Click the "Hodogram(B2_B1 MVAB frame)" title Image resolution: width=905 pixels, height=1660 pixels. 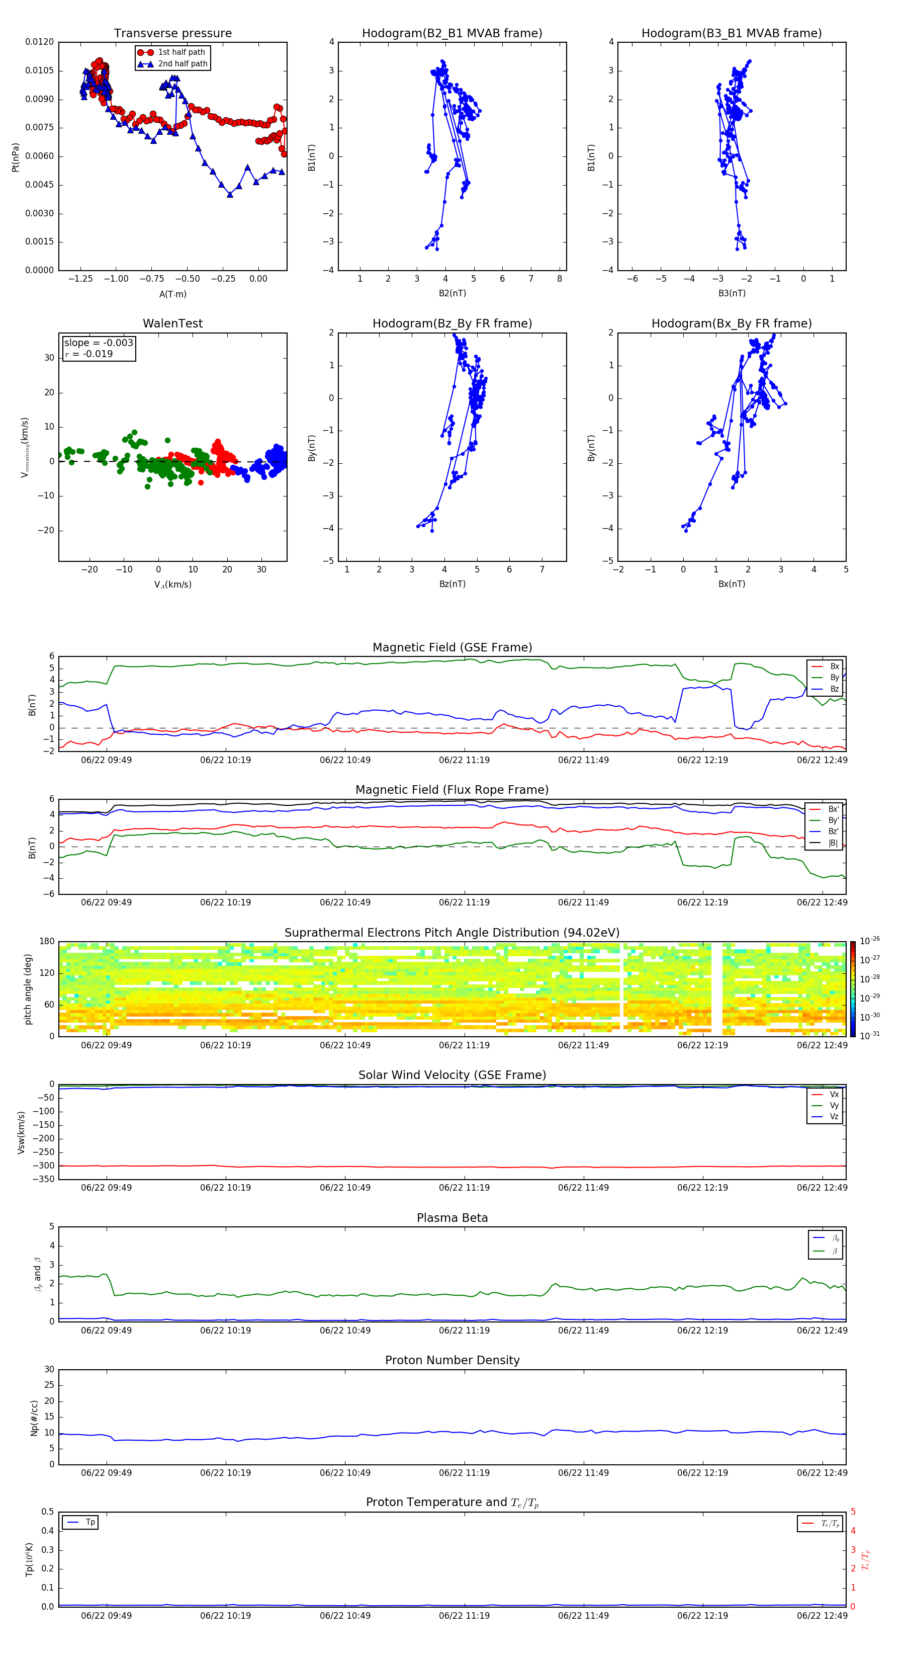pyautogui.click(x=452, y=33)
